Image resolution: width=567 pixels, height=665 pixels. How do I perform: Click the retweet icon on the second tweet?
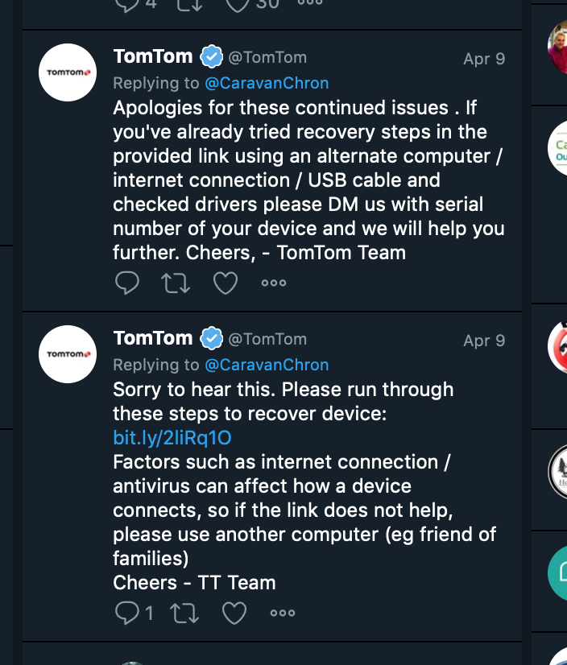pos(184,613)
